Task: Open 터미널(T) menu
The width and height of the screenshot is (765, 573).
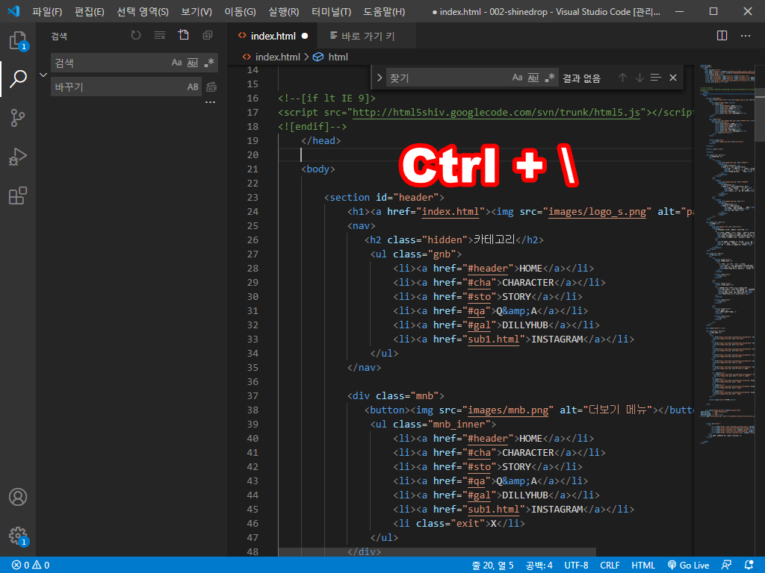Action: 331,12
